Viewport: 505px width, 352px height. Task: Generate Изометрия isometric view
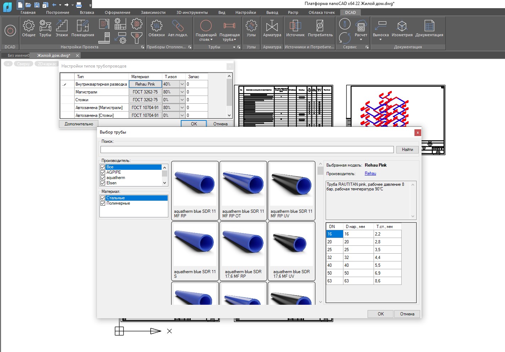click(402, 28)
